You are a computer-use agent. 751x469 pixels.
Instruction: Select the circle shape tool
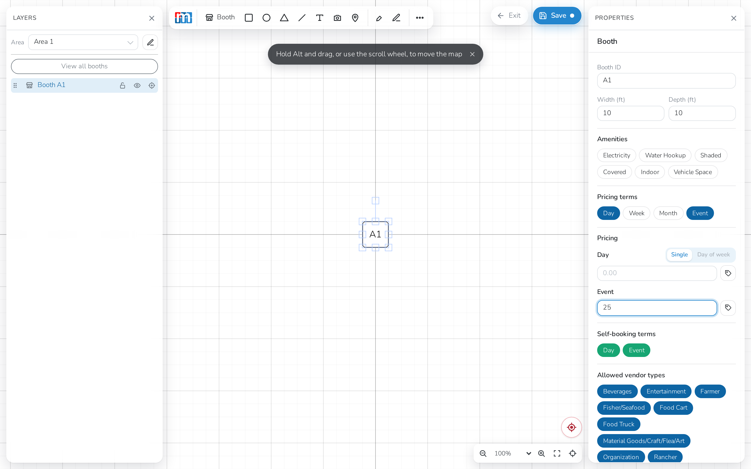[x=266, y=18]
